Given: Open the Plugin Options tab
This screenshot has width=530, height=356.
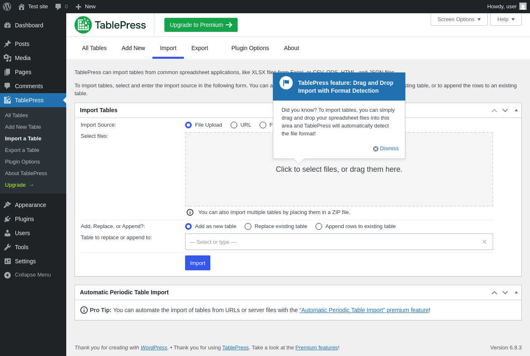Looking at the screenshot, I should tap(250, 48).
